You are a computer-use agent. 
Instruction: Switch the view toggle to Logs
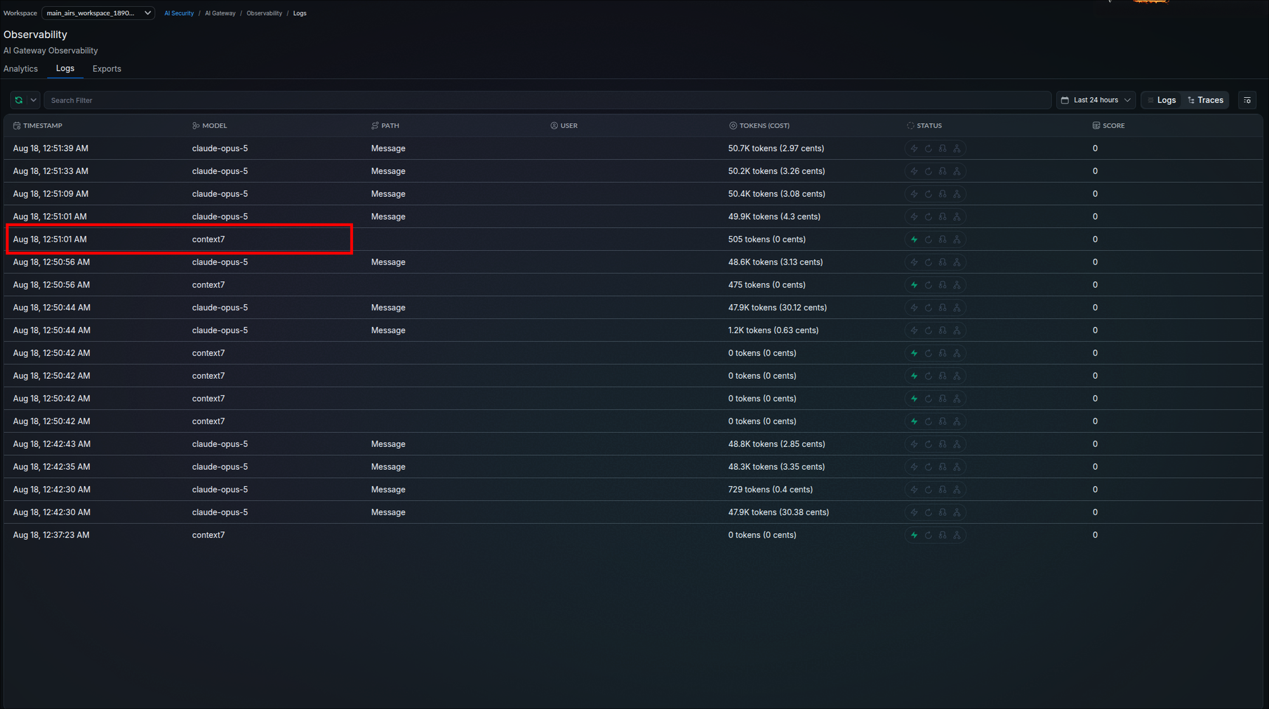[x=1162, y=100]
